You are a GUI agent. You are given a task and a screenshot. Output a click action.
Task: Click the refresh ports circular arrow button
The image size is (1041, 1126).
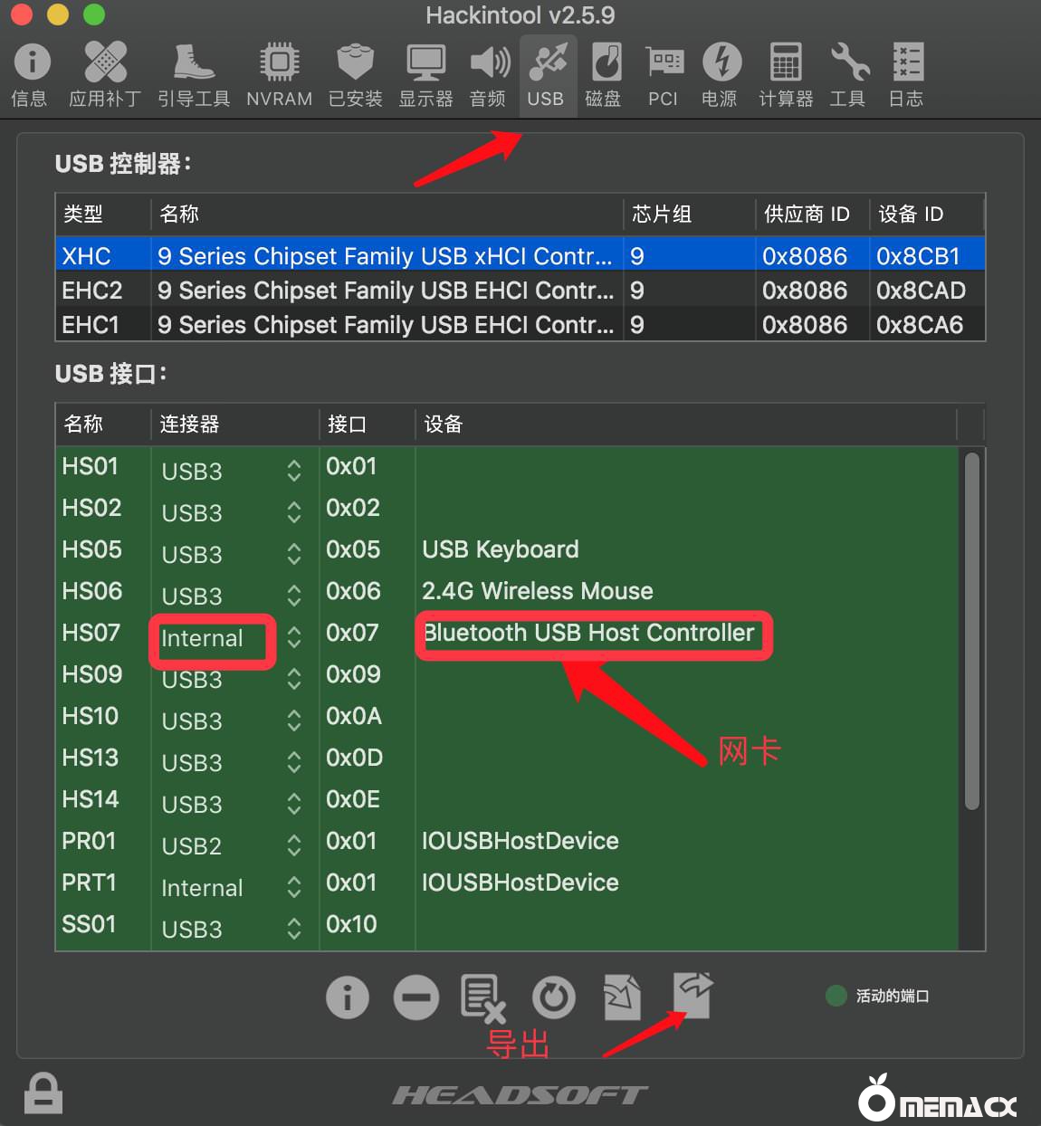click(x=554, y=997)
